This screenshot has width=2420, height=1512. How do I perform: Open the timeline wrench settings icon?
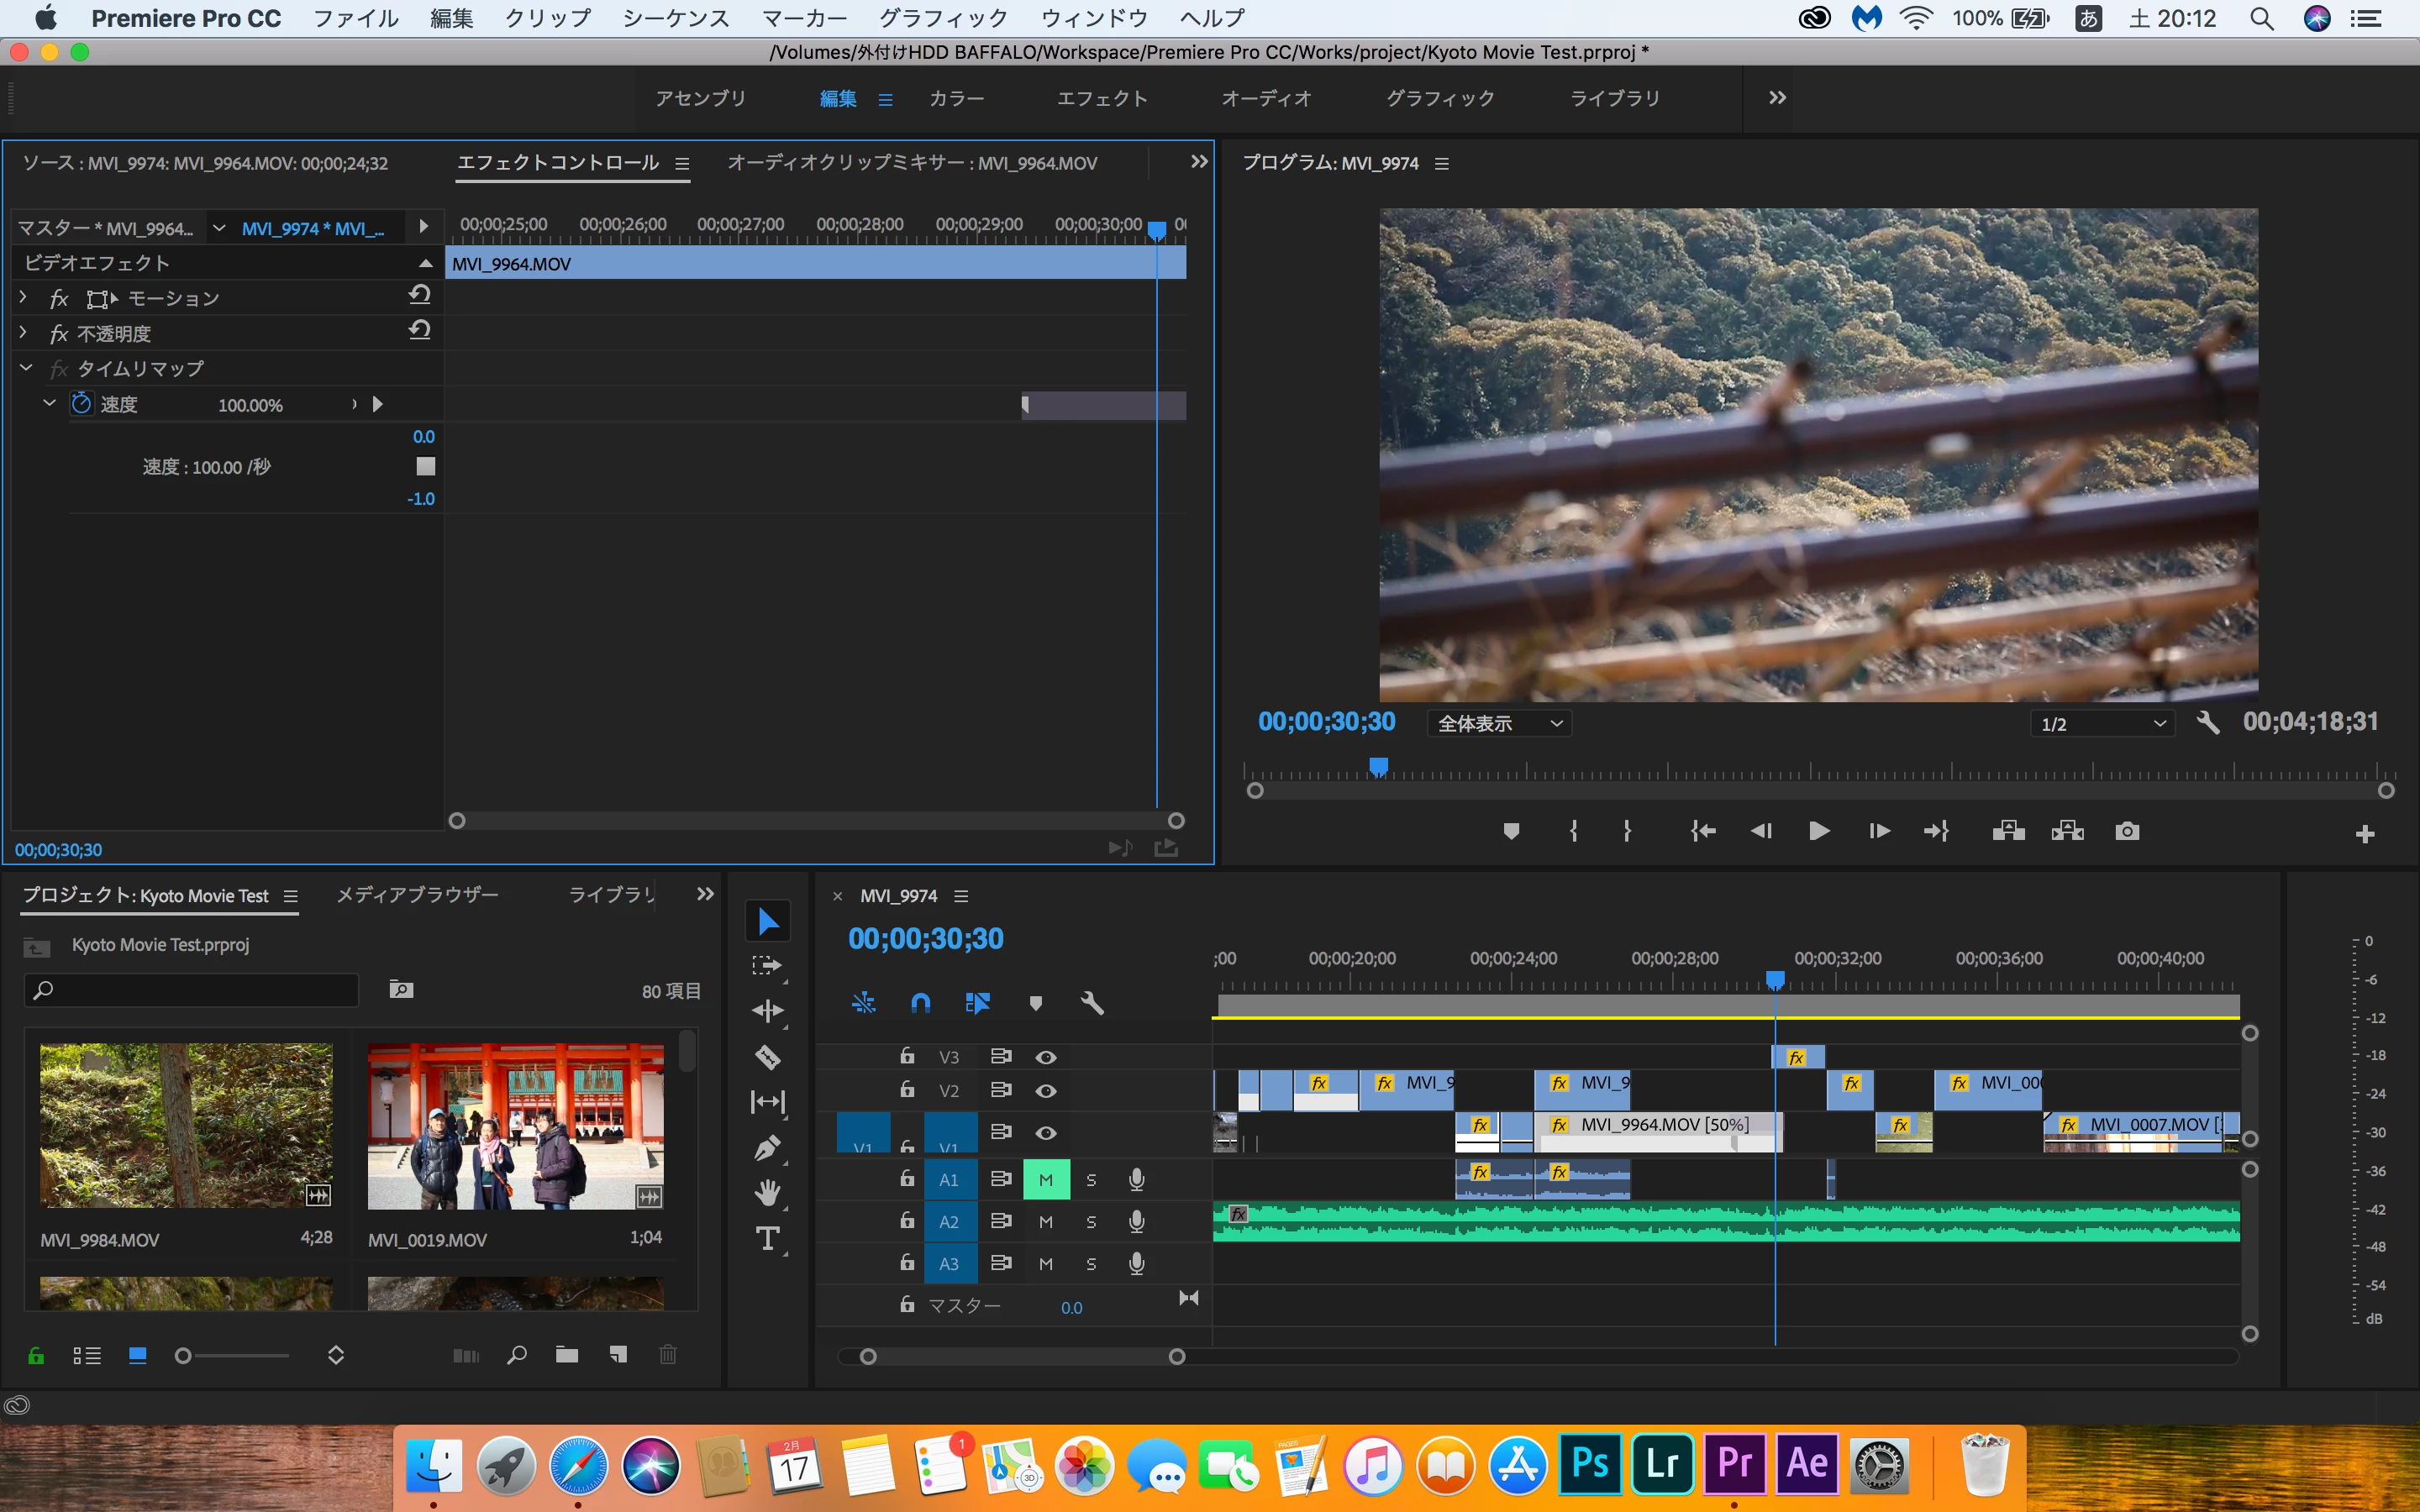[x=1092, y=1003]
